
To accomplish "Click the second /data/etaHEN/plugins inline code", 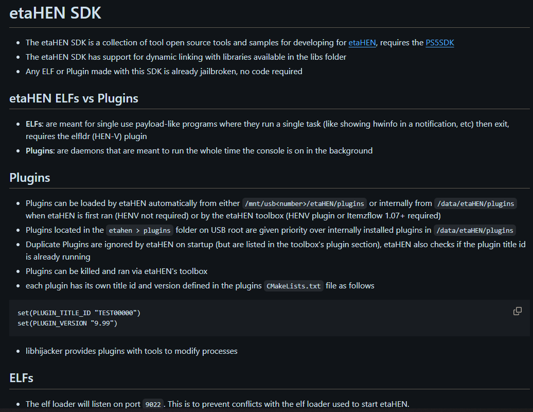I will 474,230.
